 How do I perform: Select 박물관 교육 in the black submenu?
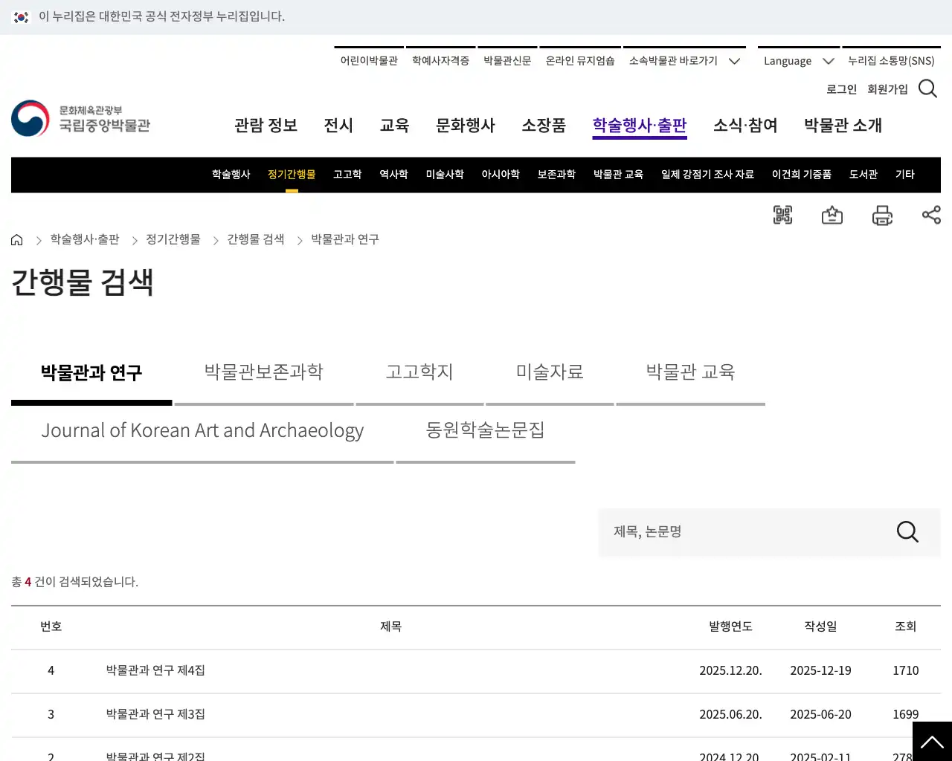618,175
